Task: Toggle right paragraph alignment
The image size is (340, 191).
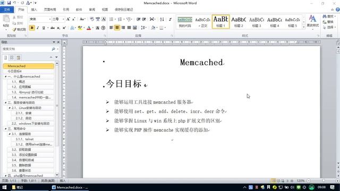Action: point(123,28)
